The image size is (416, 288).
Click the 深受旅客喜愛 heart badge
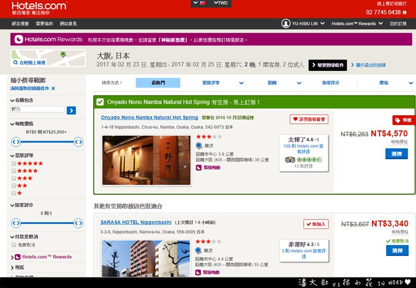(x=309, y=119)
